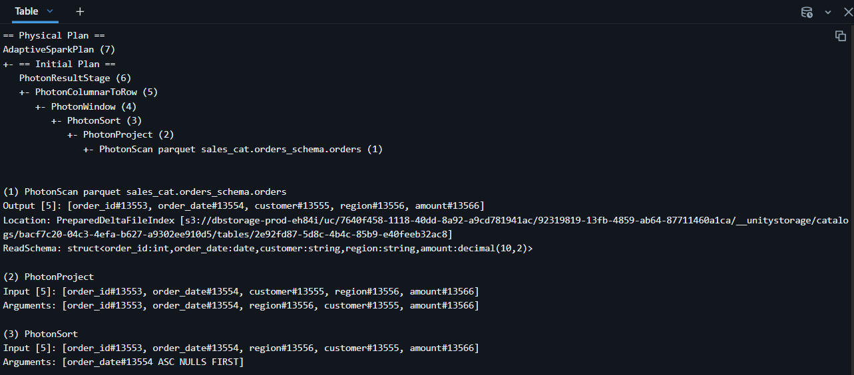This screenshot has width=854, height=375.
Task: Open the Table tab dropdown chevron
Action: tap(51, 11)
